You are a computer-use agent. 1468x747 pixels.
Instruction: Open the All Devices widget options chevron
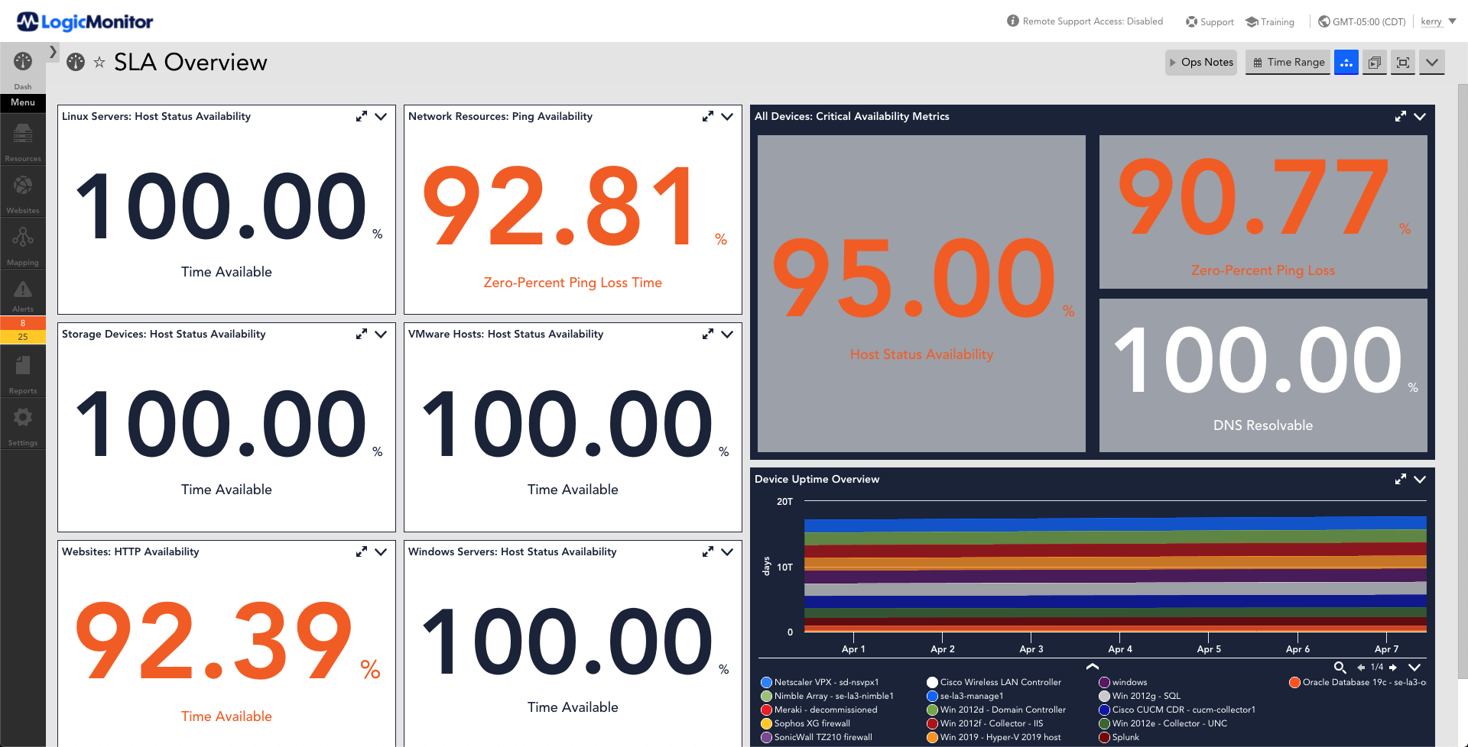coord(1421,116)
